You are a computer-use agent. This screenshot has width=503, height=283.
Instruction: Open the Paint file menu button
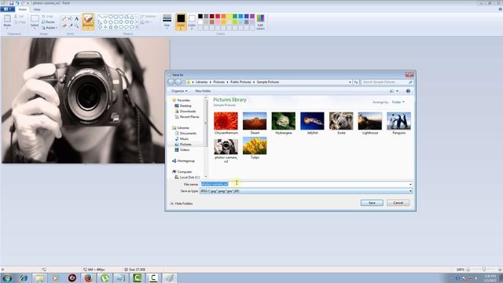tap(7, 9)
